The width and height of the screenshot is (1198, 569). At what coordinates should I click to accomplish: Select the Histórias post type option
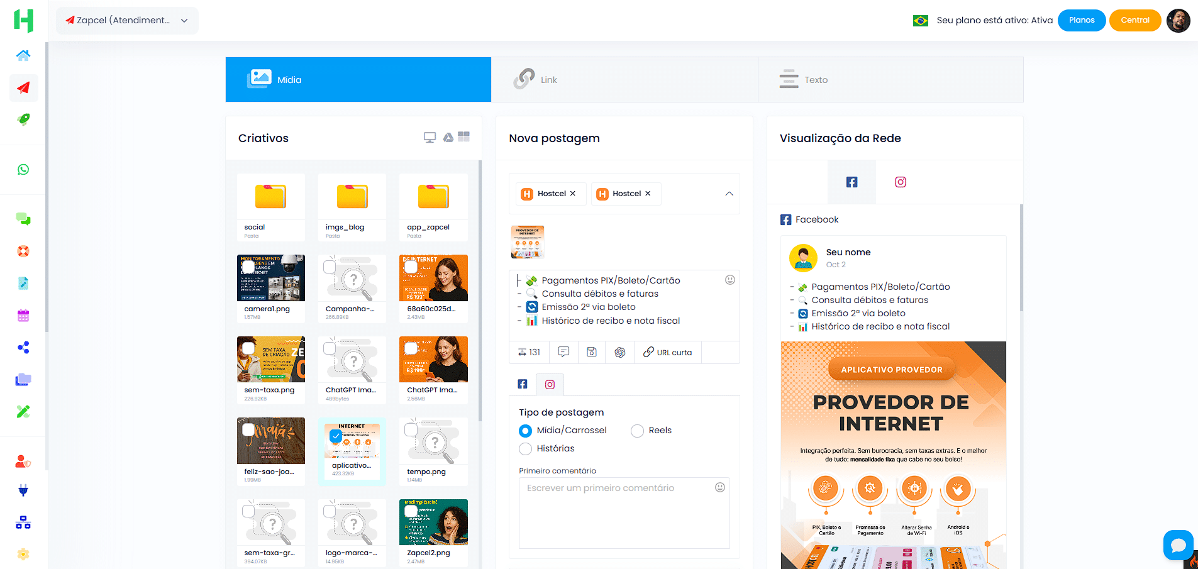(x=525, y=449)
